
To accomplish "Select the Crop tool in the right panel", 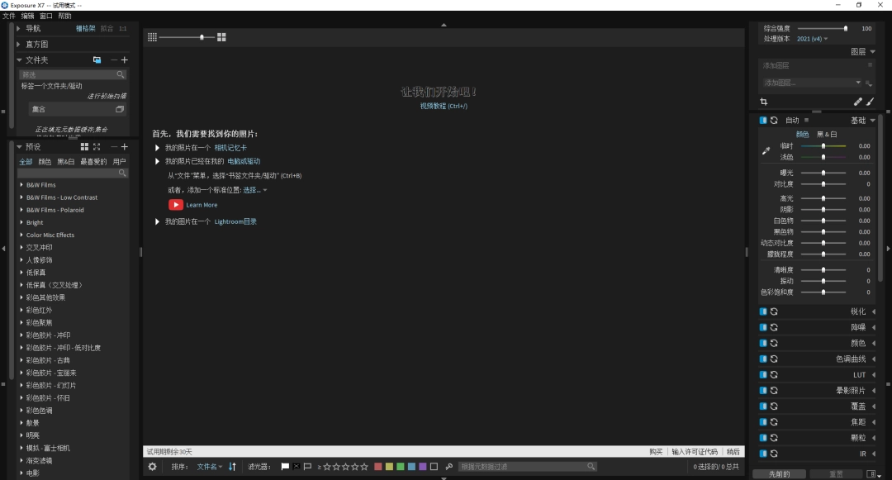I will [764, 101].
